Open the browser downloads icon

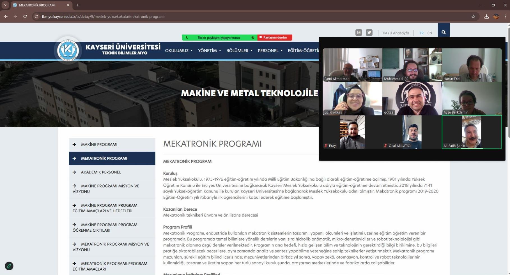click(x=486, y=17)
